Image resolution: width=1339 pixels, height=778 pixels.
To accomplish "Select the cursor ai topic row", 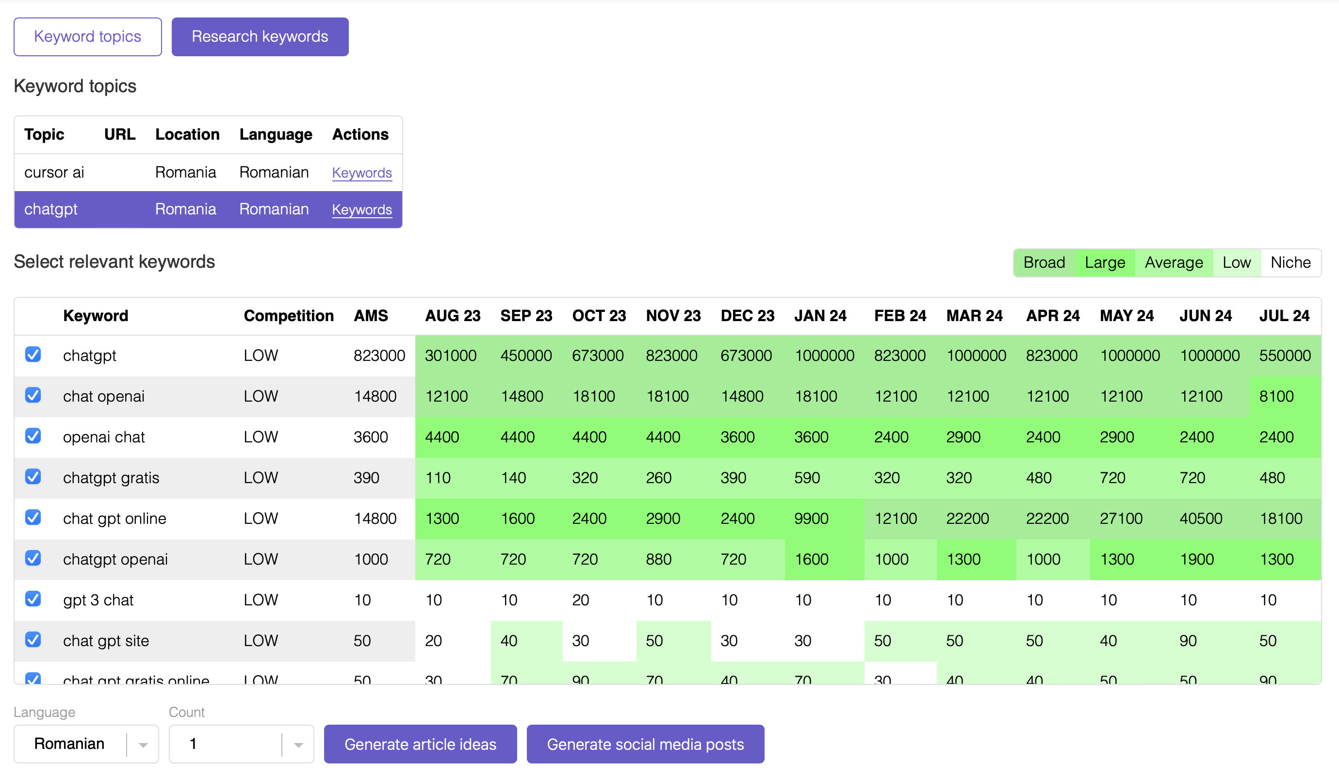I will tap(208, 173).
